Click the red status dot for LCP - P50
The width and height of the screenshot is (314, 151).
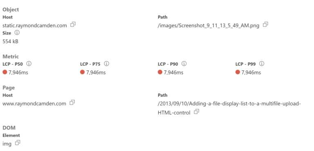[x=5, y=72]
